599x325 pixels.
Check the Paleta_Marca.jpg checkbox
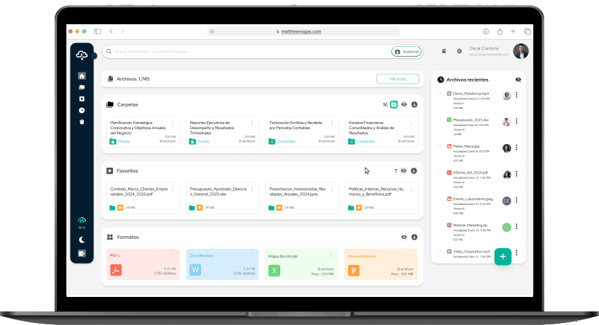438,146
